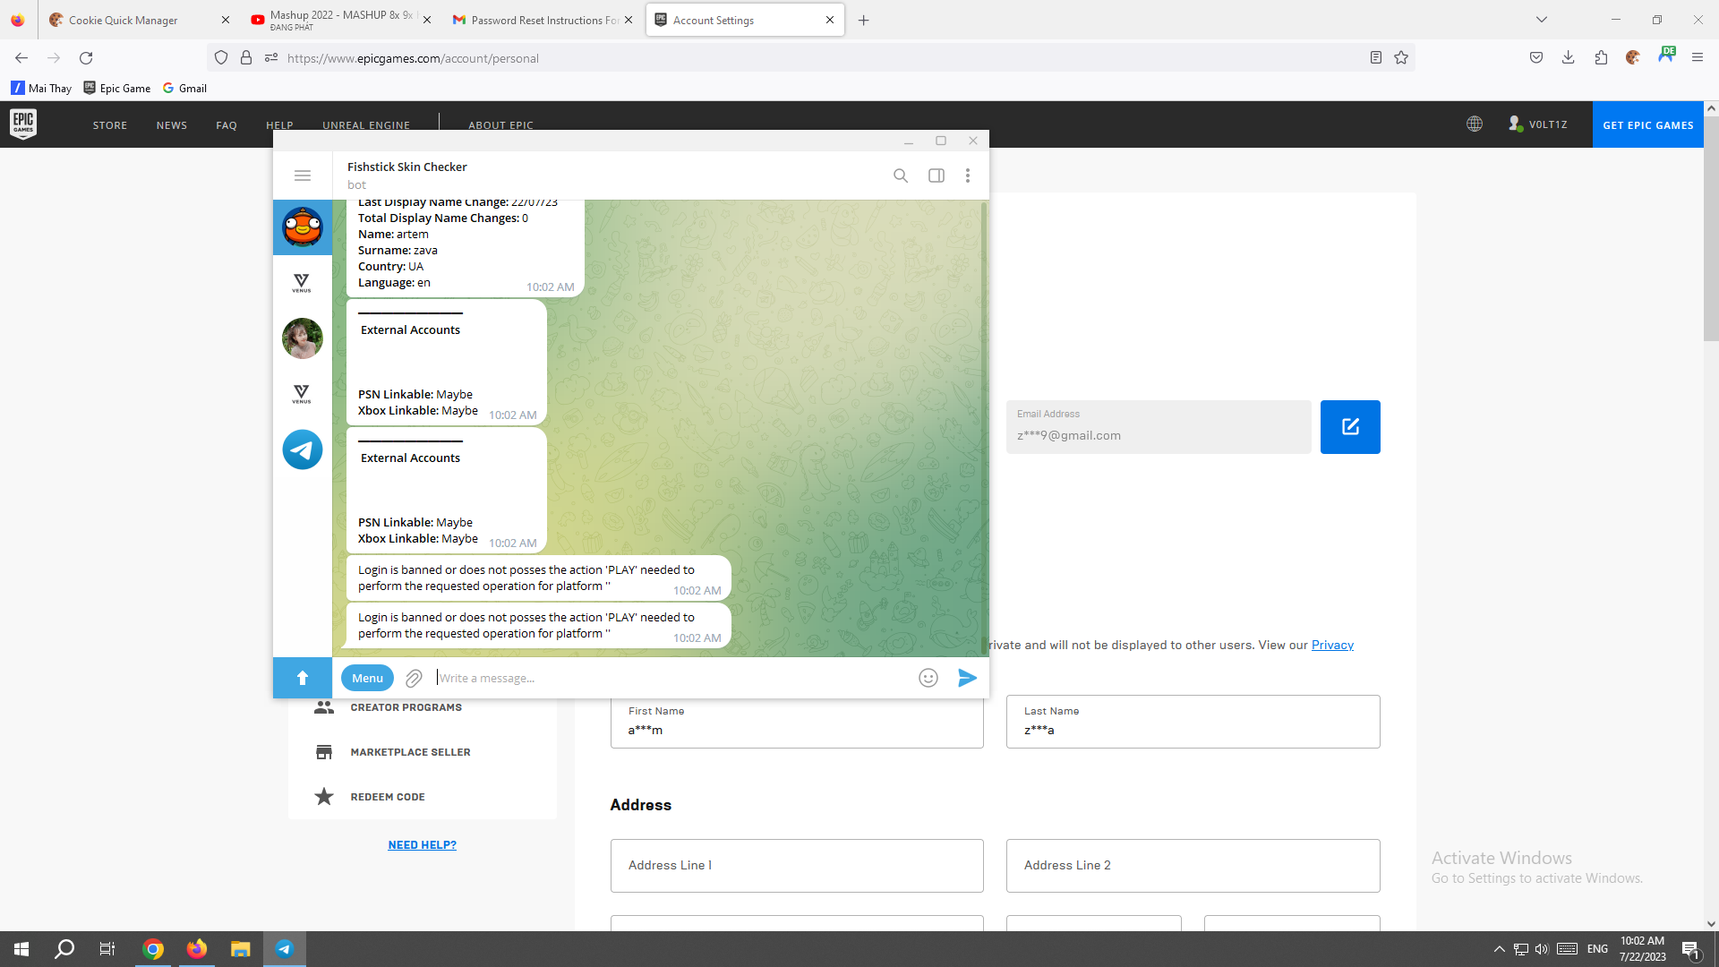
Task: Toggle Telegram right side panel icon
Action: [936, 175]
